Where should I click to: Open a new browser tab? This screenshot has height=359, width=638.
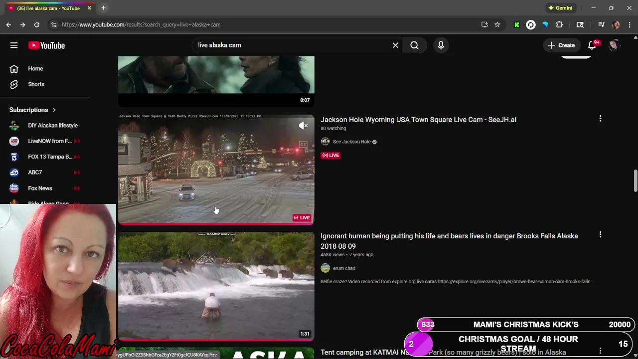(103, 8)
